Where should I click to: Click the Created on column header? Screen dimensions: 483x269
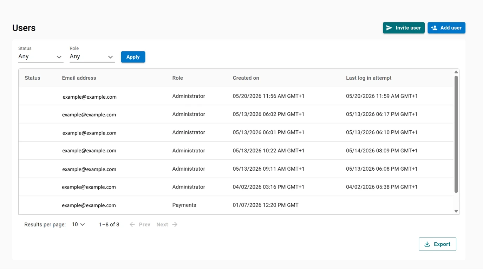click(x=246, y=78)
